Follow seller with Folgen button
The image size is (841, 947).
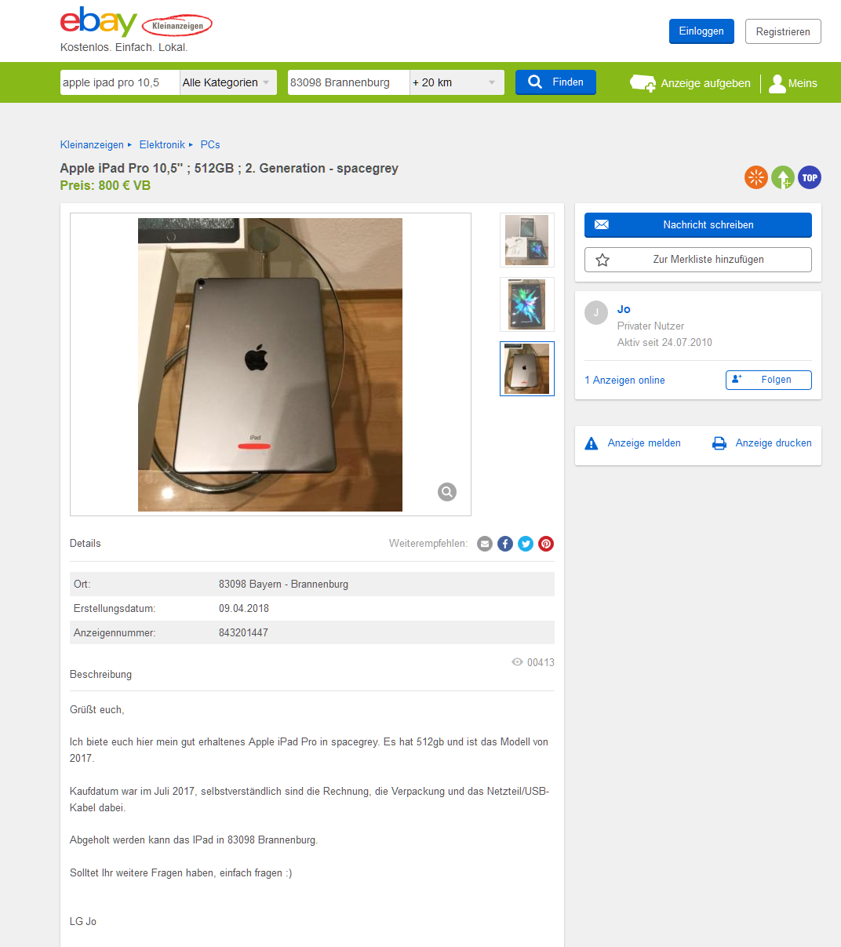(769, 380)
